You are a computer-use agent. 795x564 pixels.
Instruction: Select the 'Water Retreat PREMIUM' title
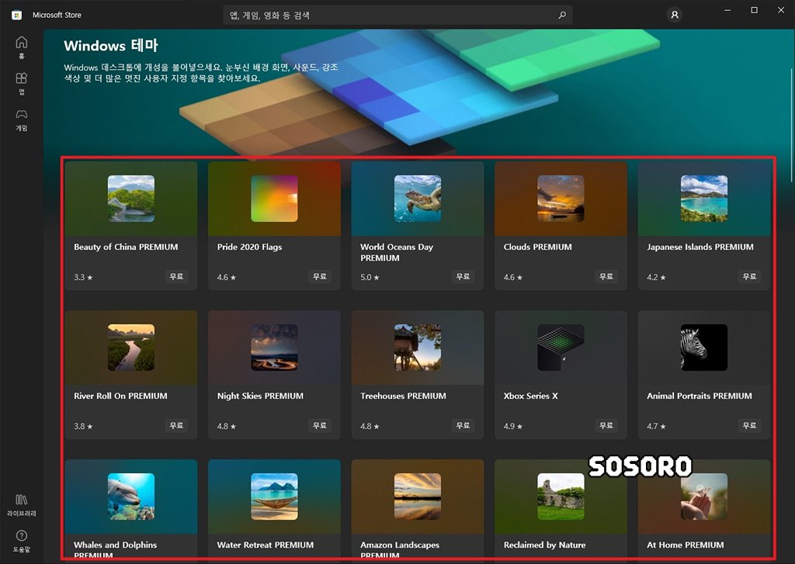click(x=266, y=545)
